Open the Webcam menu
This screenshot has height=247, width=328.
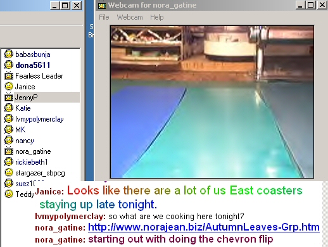130,17
